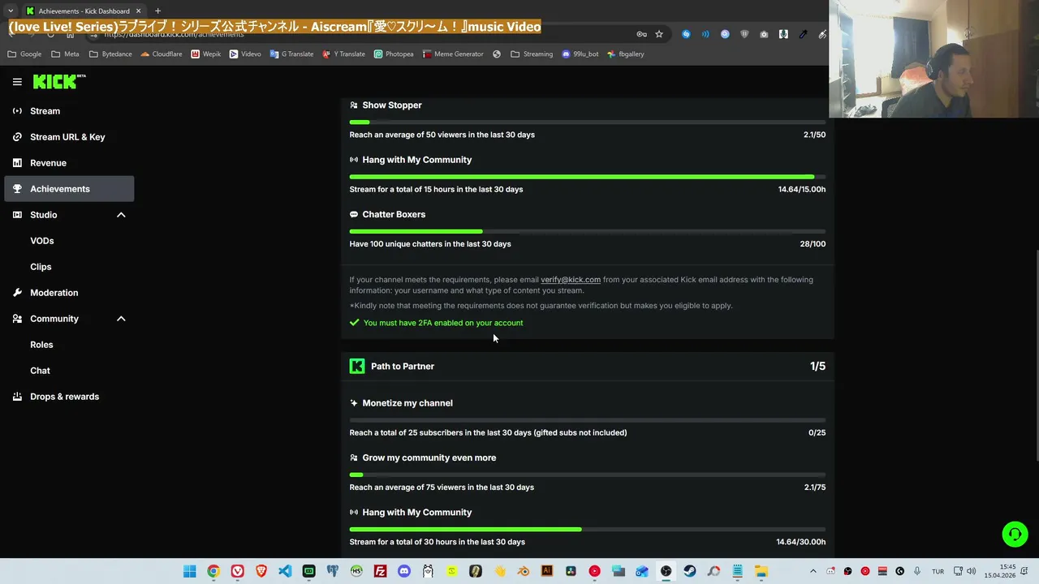Open Blender from the taskbar
Screen dimensions: 1039x584
524,571
